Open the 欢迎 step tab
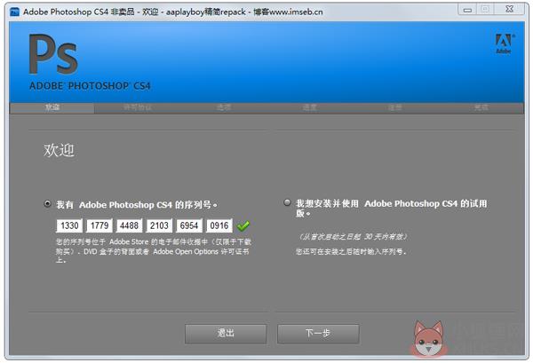The image size is (533, 363). point(52,107)
